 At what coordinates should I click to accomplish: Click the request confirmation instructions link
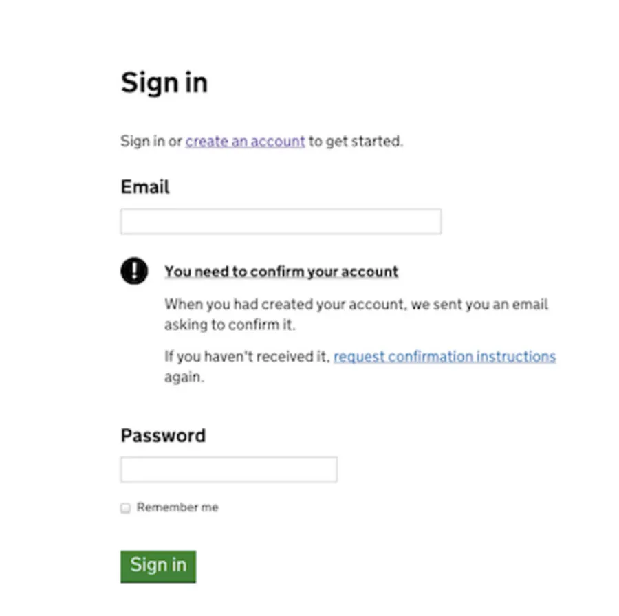pyautogui.click(x=444, y=357)
